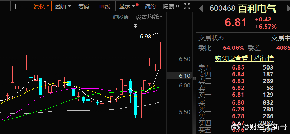Zoom in chart with plus button

click(15, 6)
